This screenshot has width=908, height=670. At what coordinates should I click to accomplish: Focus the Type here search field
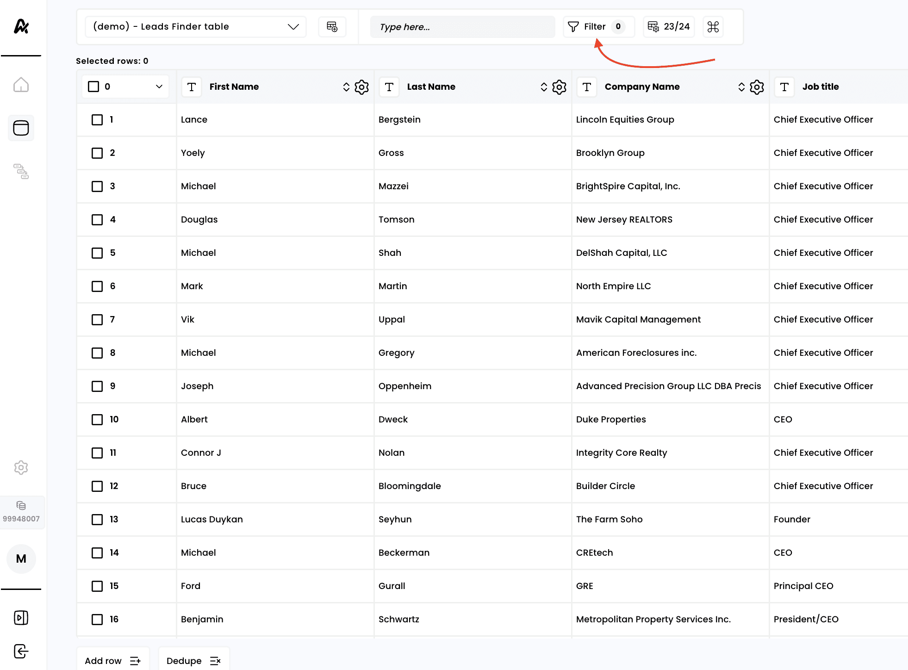(x=462, y=27)
